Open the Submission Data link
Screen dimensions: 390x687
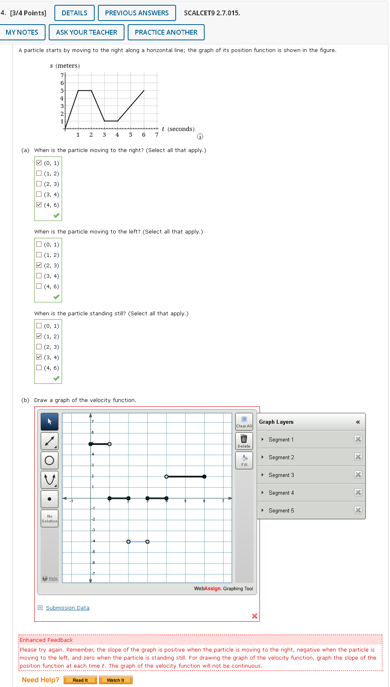pyautogui.click(x=68, y=608)
